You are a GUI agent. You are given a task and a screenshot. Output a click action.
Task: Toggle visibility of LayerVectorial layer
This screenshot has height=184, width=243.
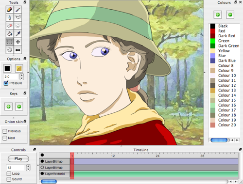(x=42, y=174)
